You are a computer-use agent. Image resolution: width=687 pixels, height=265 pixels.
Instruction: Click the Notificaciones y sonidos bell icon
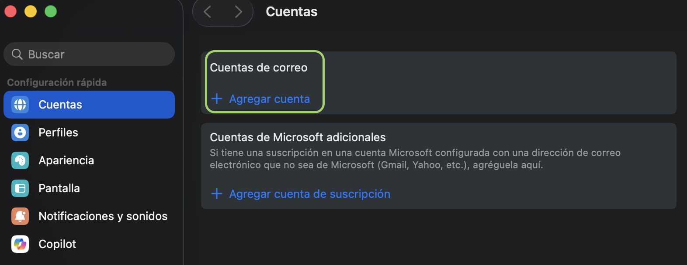20,216
